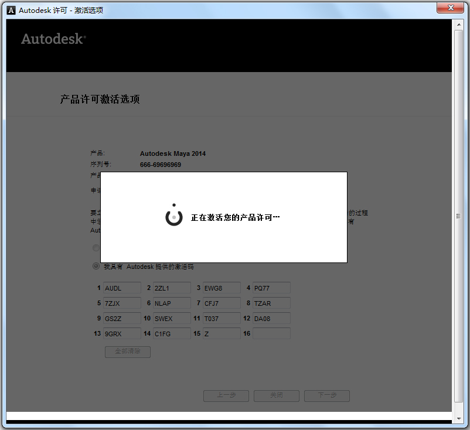
Task: Click activation code field 1 containing AUDL
Action: (122, 288)
